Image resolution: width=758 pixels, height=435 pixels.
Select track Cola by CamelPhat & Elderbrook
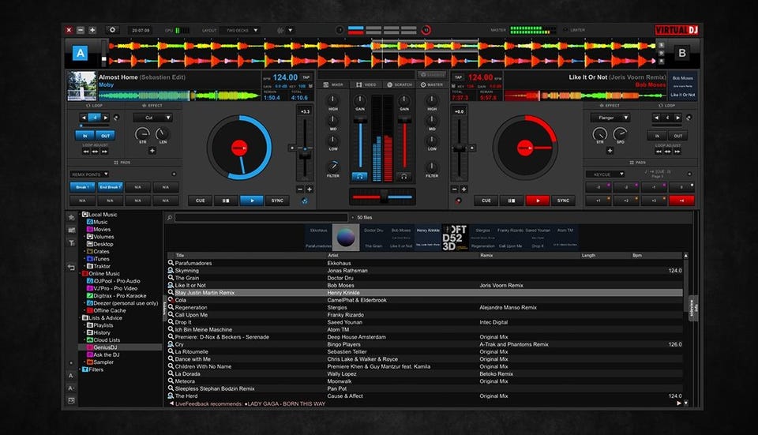425,300
